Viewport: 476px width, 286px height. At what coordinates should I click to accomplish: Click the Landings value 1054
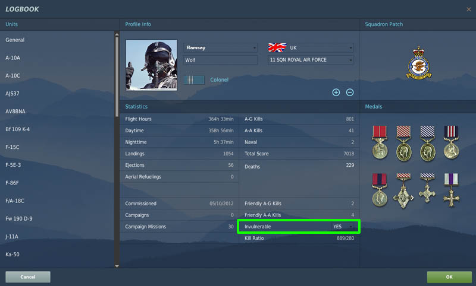click(x=228, y=154)
